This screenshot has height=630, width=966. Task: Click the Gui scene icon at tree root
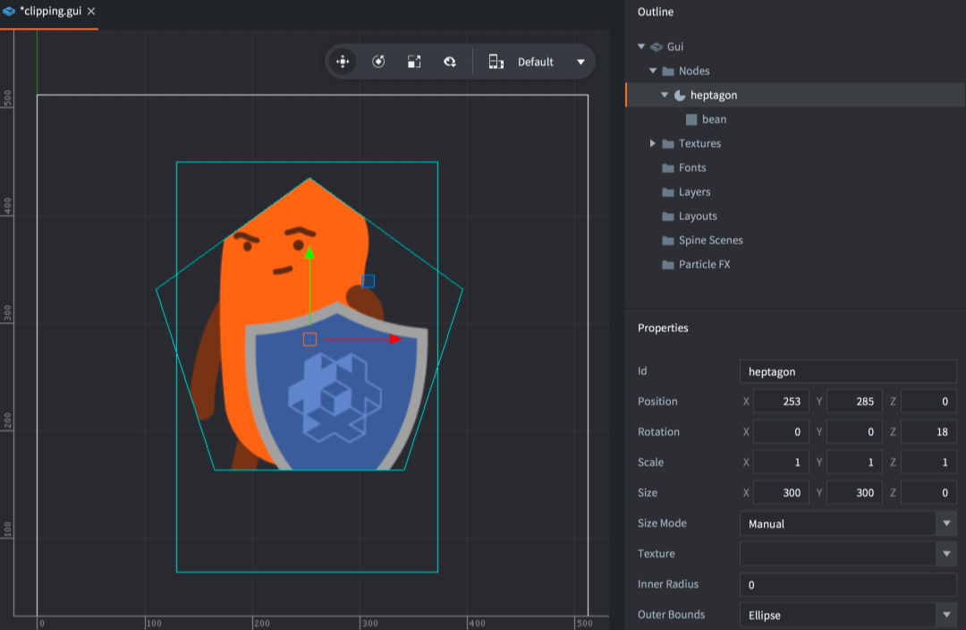(x=657, y=46)
